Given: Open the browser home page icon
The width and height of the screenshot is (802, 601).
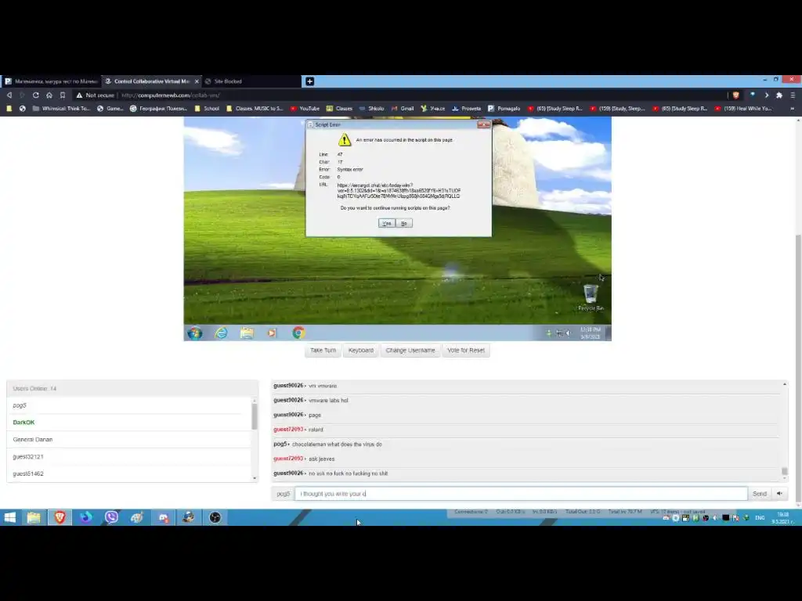Looking at the screenshot, I should pos(49,95).
